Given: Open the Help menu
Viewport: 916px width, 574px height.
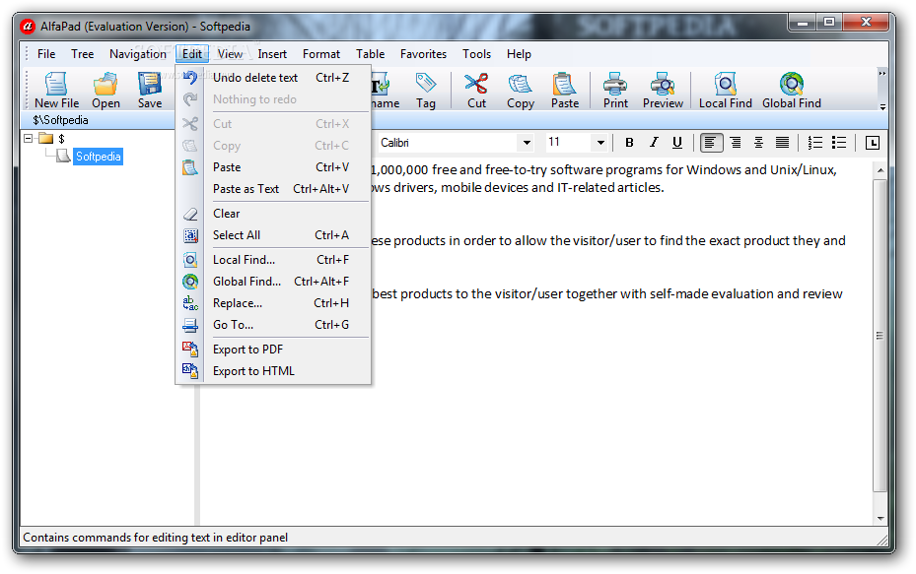Looking at the screenshot, I should 519,54.
